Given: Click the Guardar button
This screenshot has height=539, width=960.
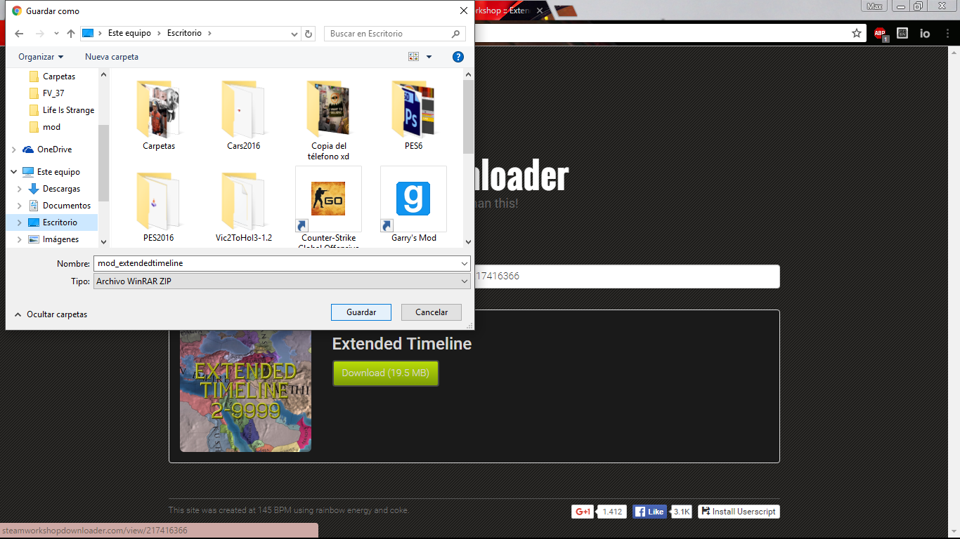Looking at the screenshot, I should coord(361,312).
